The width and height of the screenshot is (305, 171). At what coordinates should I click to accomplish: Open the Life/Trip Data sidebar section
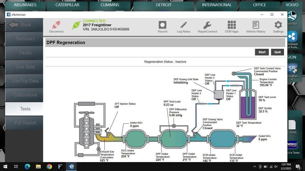[24, 81]
